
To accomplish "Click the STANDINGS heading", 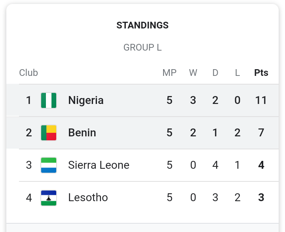I will tap(142, 25).
